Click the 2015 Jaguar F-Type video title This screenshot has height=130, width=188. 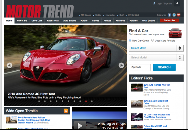click(x=112, y=126)
